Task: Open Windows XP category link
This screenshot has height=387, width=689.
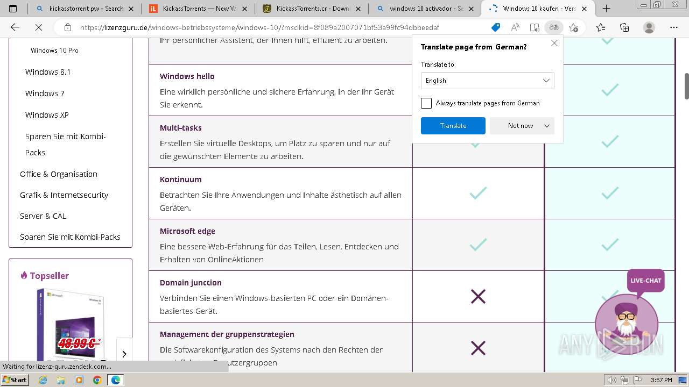Action: (47, 115)
